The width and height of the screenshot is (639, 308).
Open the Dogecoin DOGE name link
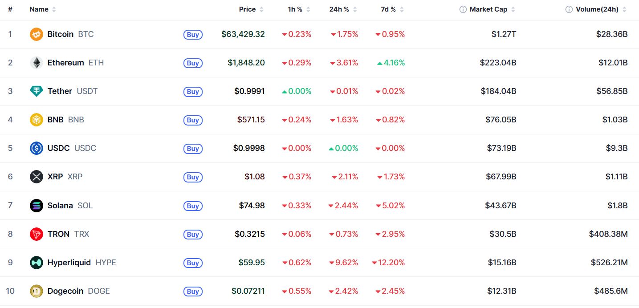click(79, 291)
